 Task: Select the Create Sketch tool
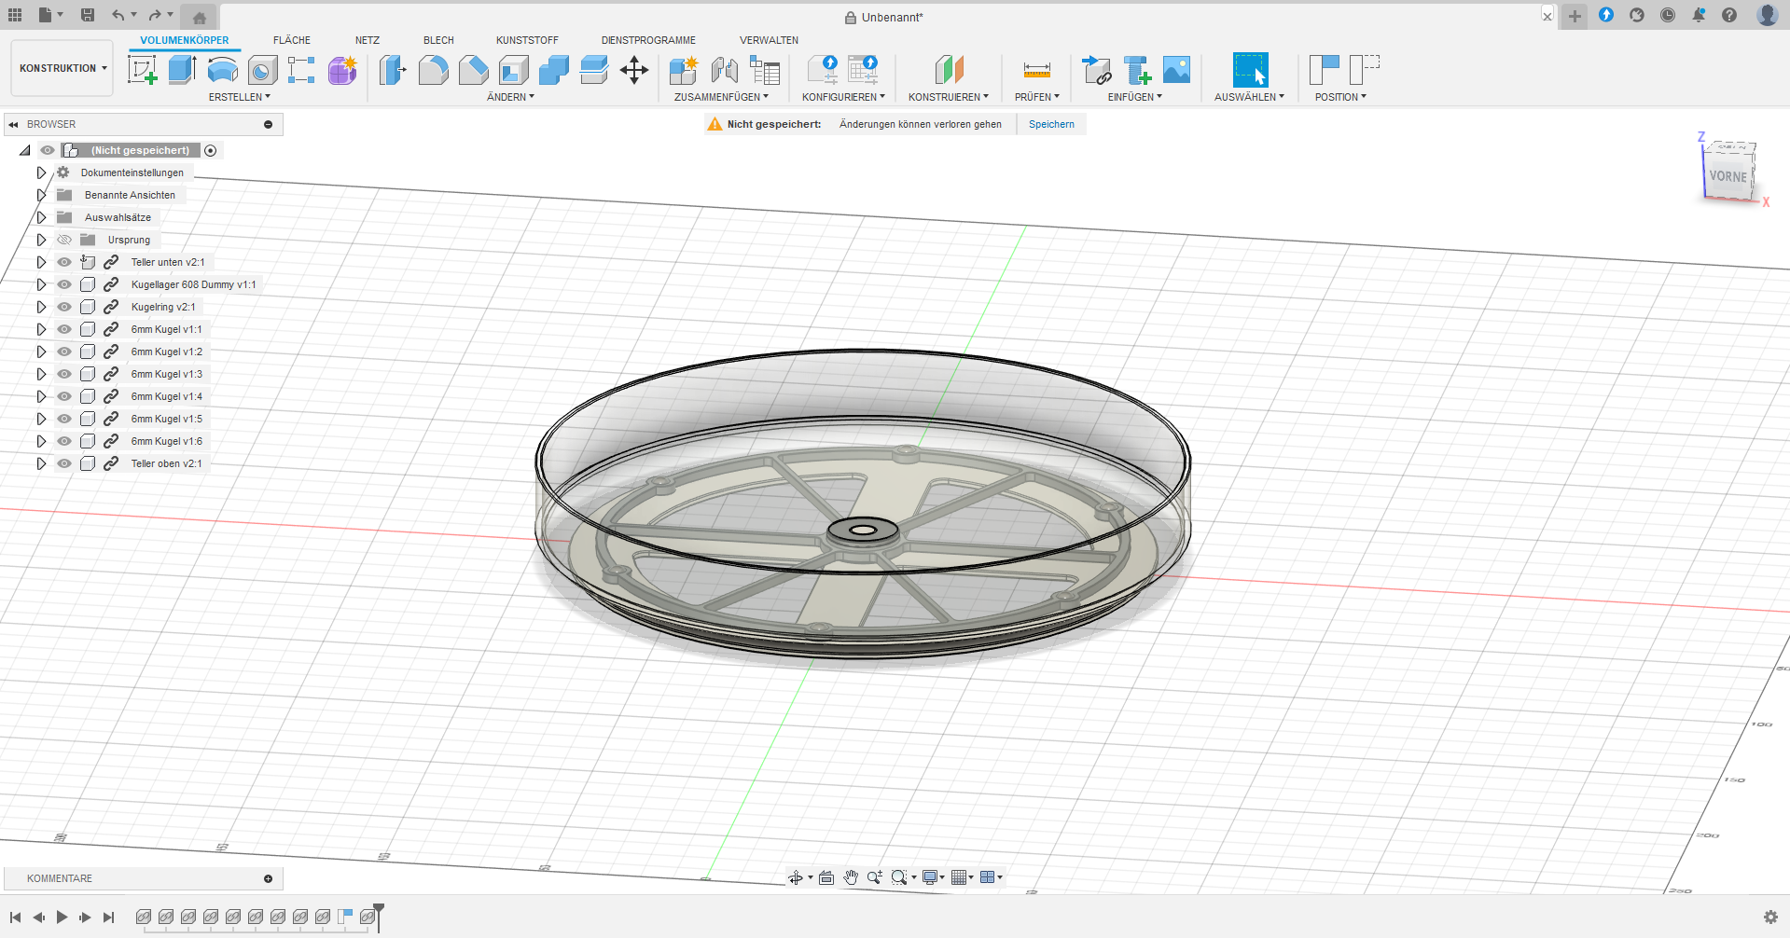pos(142,70)
